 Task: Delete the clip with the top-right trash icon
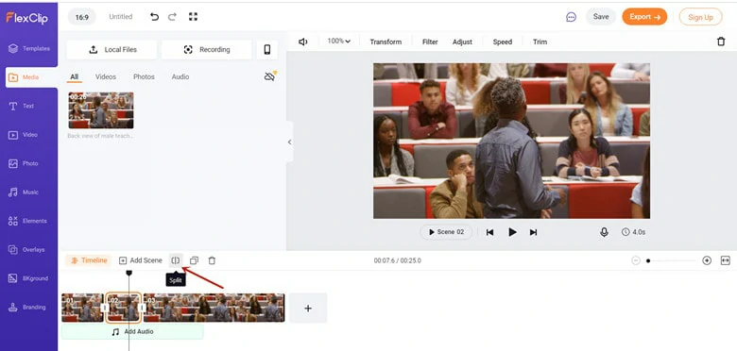pyautogui.click(x=721, y=42)
